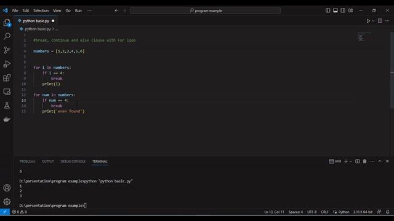Image resolution: width=394 pixels, height=221 pixels.
Task: Toggle the bottom panel layout icon
Action: 336,10
